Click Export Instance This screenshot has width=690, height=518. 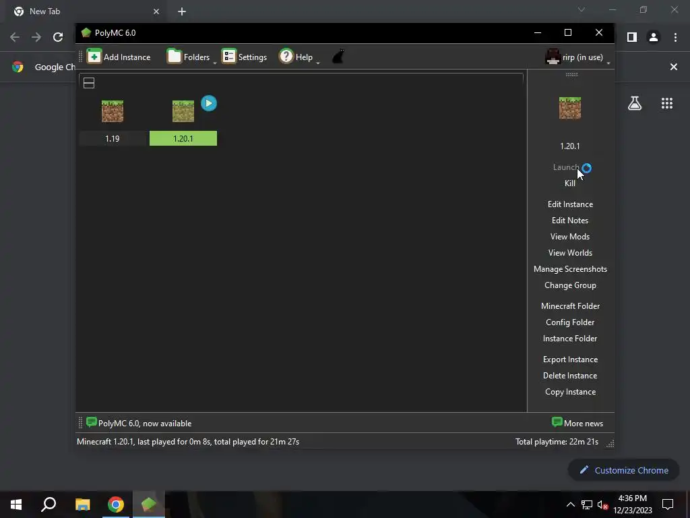[x=570, y=359]
